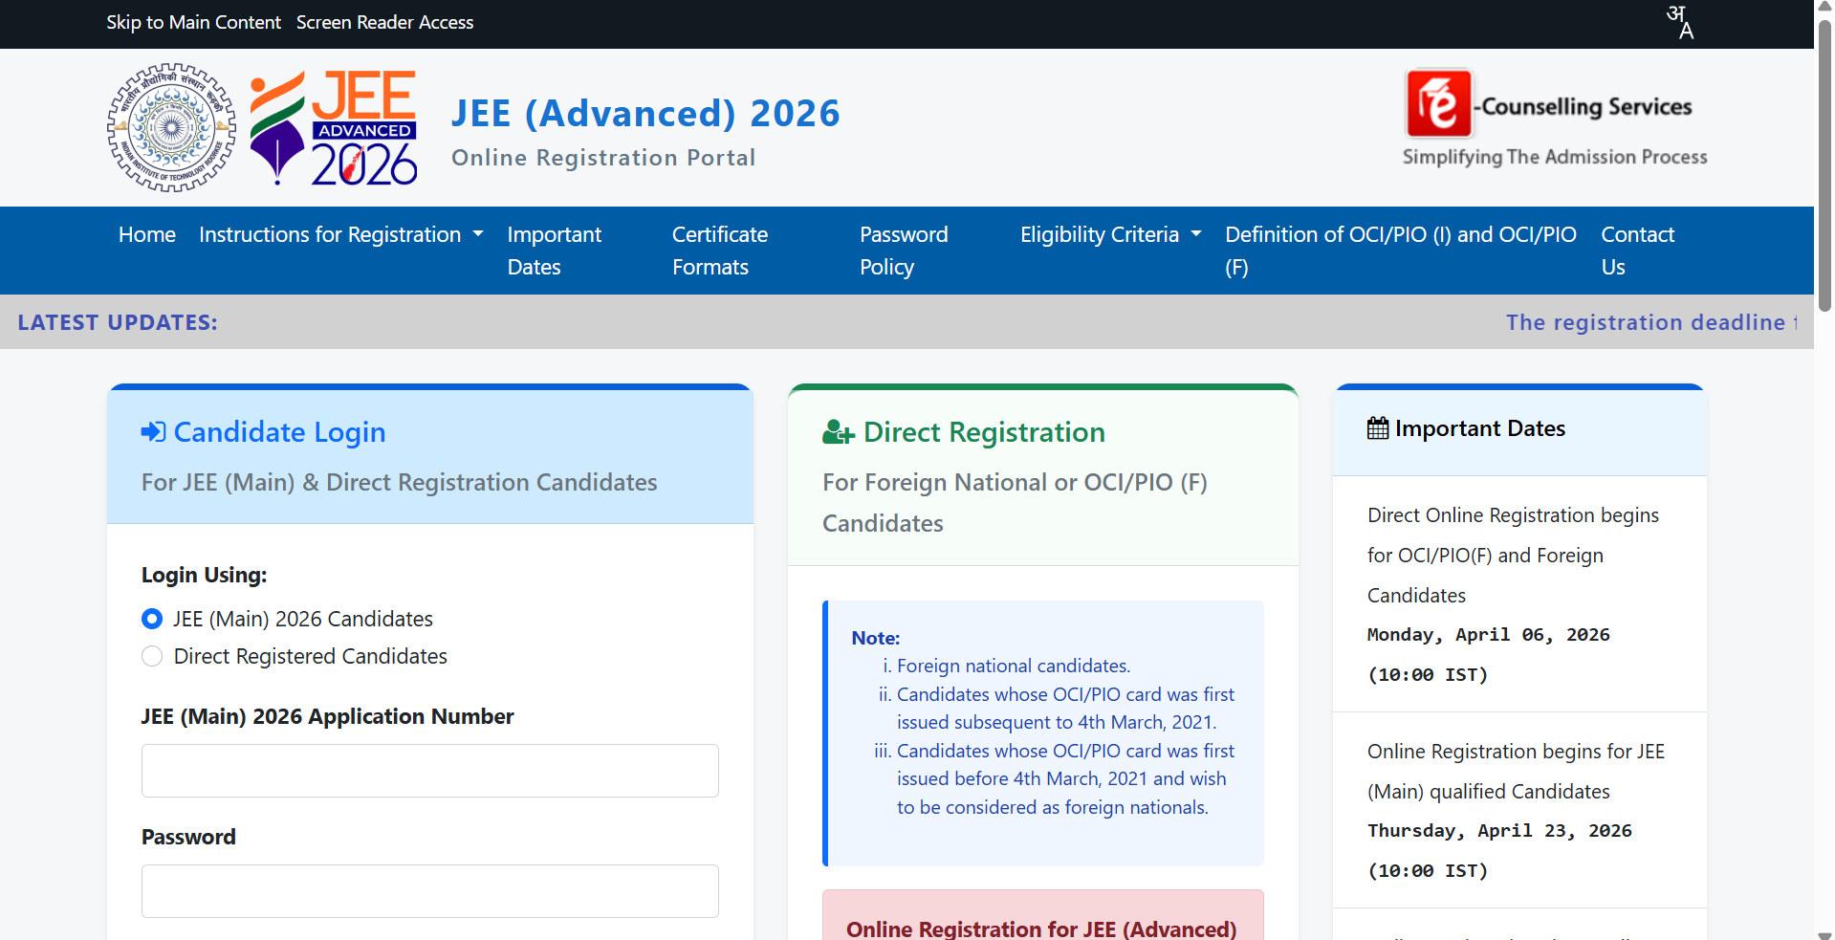This screenshot has height=940, width=1835.
Task: Click 'Online Registration Portal' subtitle
Action: click(603, 158)
